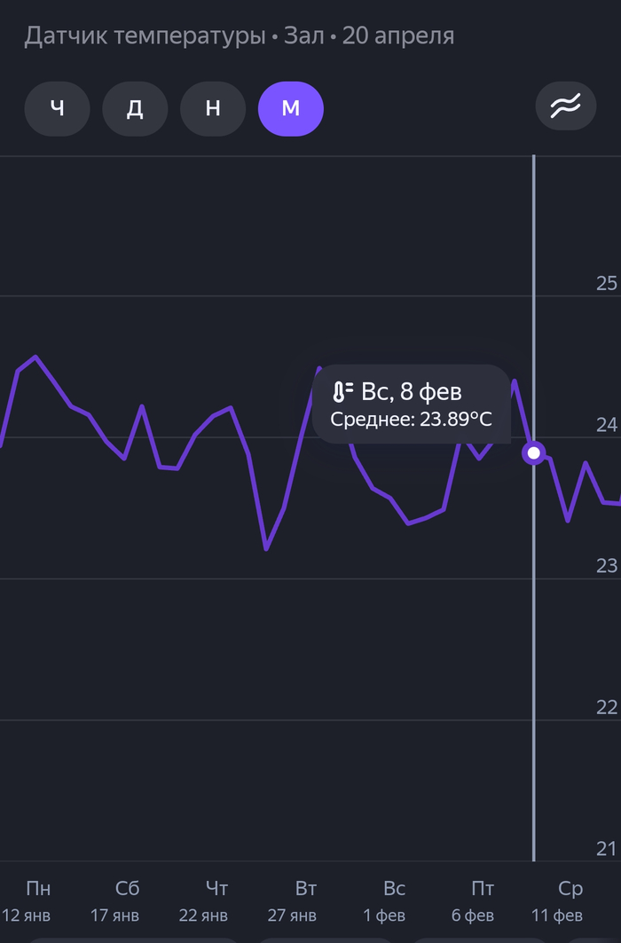Click the thermometer icon in the tooltip
Screen dimensions: 621x943
click(x=342, y=392)
